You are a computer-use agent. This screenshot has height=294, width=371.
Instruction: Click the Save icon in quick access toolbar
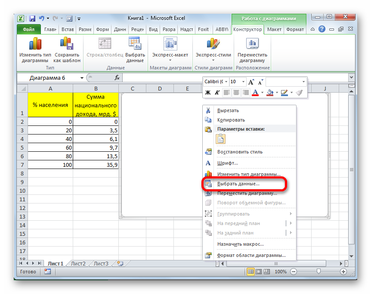(32, 19)
